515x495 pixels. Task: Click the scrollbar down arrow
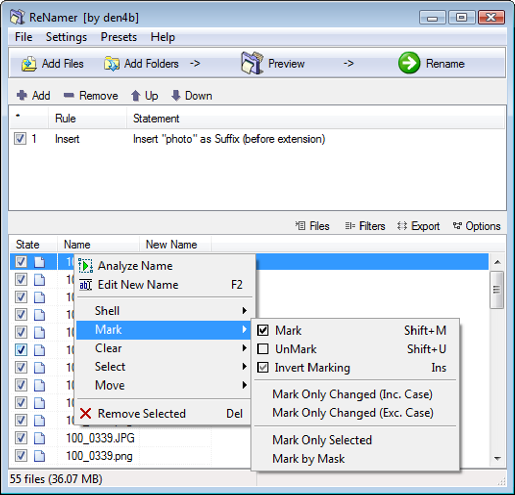(497, 458)
